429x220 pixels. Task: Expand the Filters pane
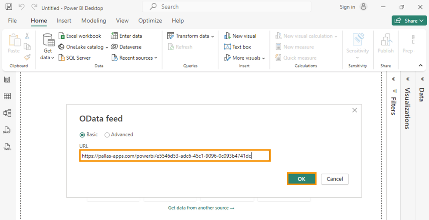click(393, 79)
